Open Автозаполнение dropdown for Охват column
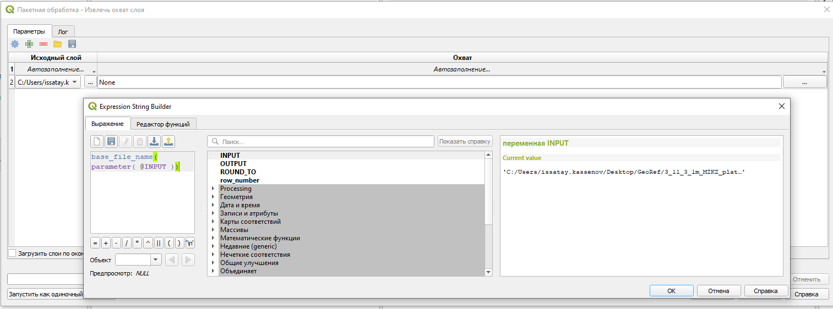This screenshot has width=833, height=309. [462, 69]
